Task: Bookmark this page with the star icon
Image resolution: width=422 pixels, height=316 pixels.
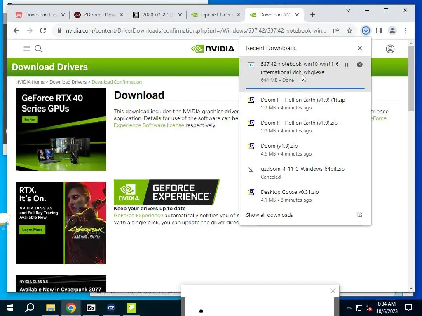Action: (349, 30)
